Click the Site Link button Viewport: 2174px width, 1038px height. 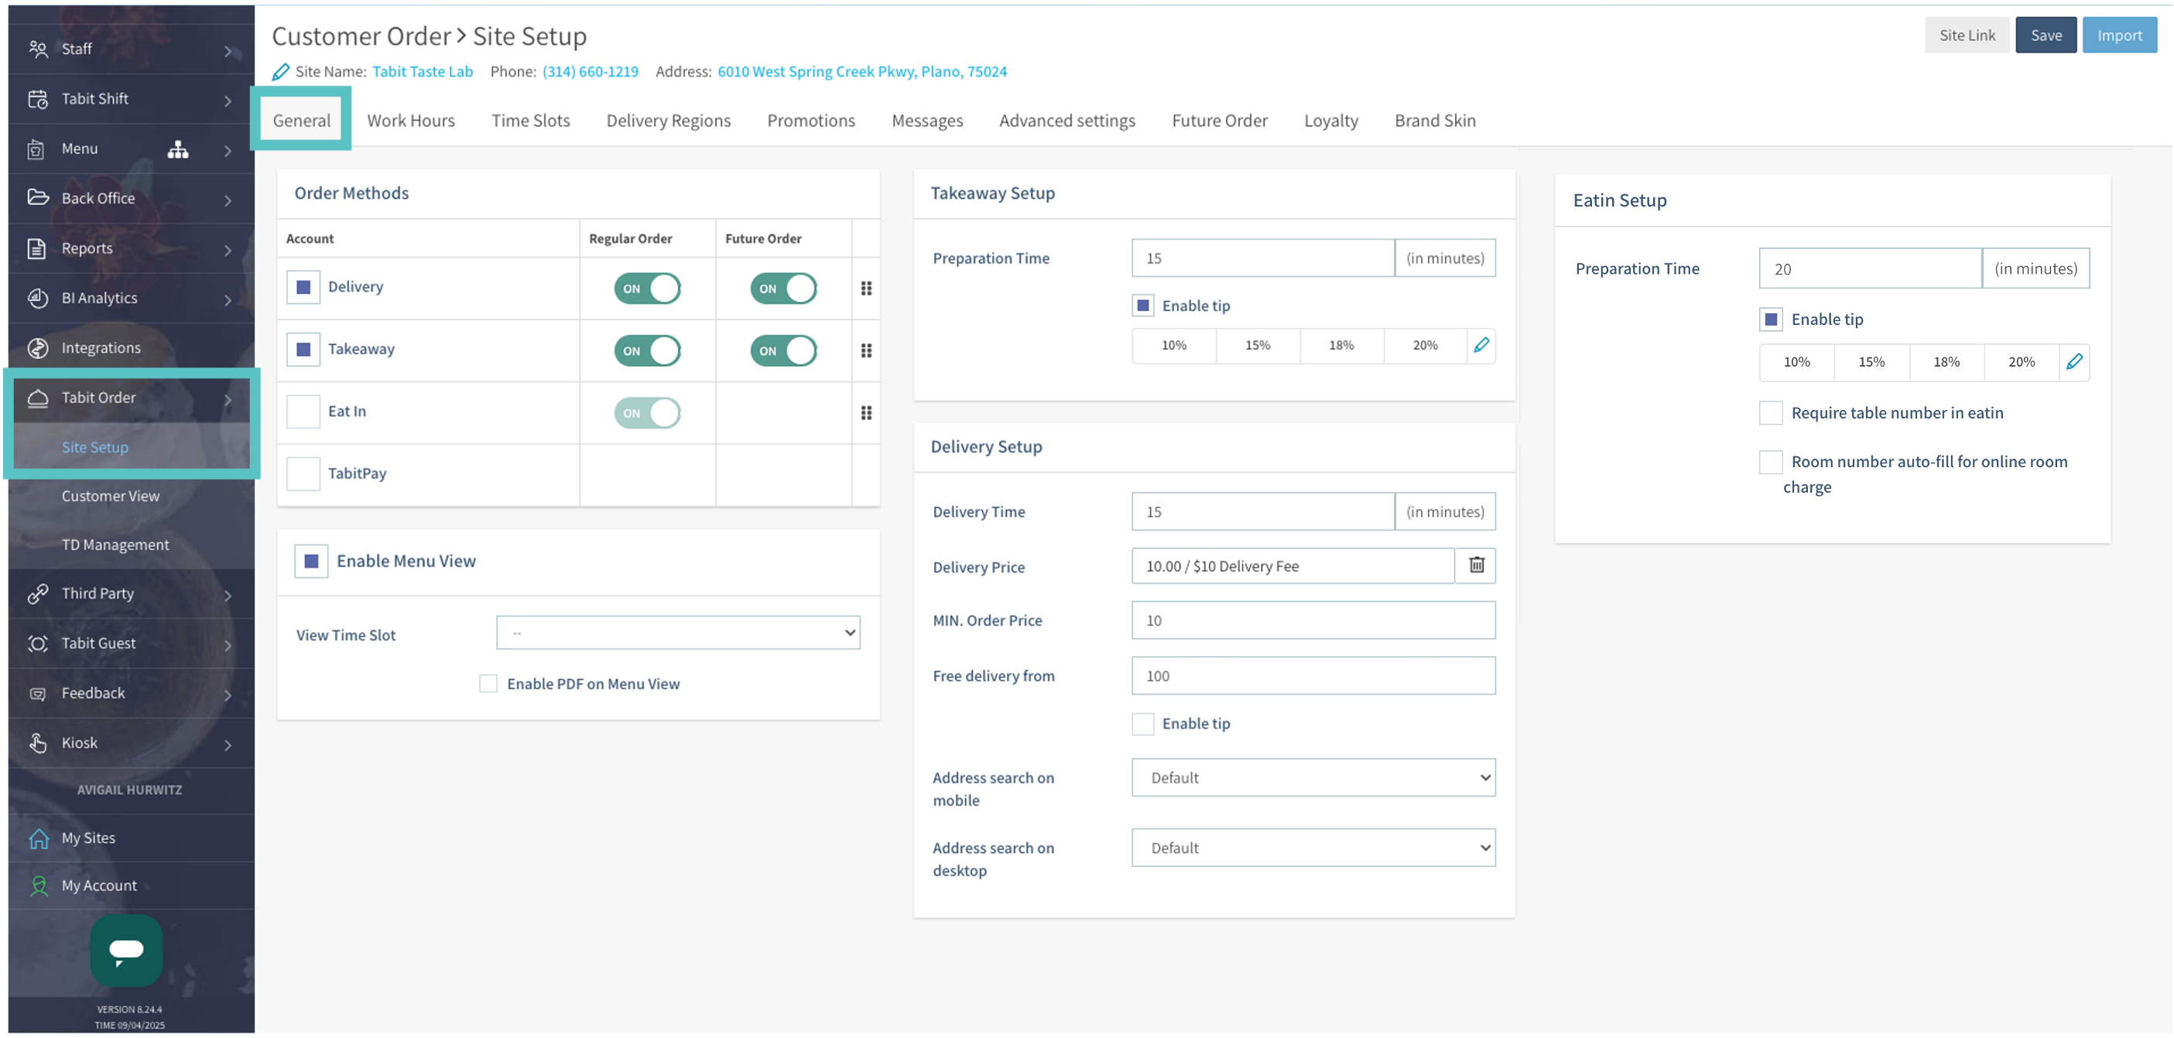click(x=1967, y=36)
